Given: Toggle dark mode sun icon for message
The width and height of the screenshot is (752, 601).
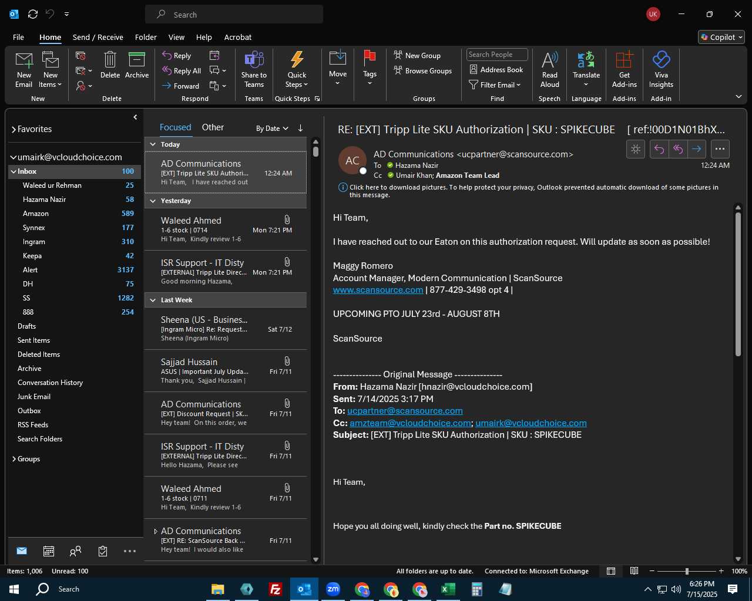Looking at the screenshot, I should point(636,149).
